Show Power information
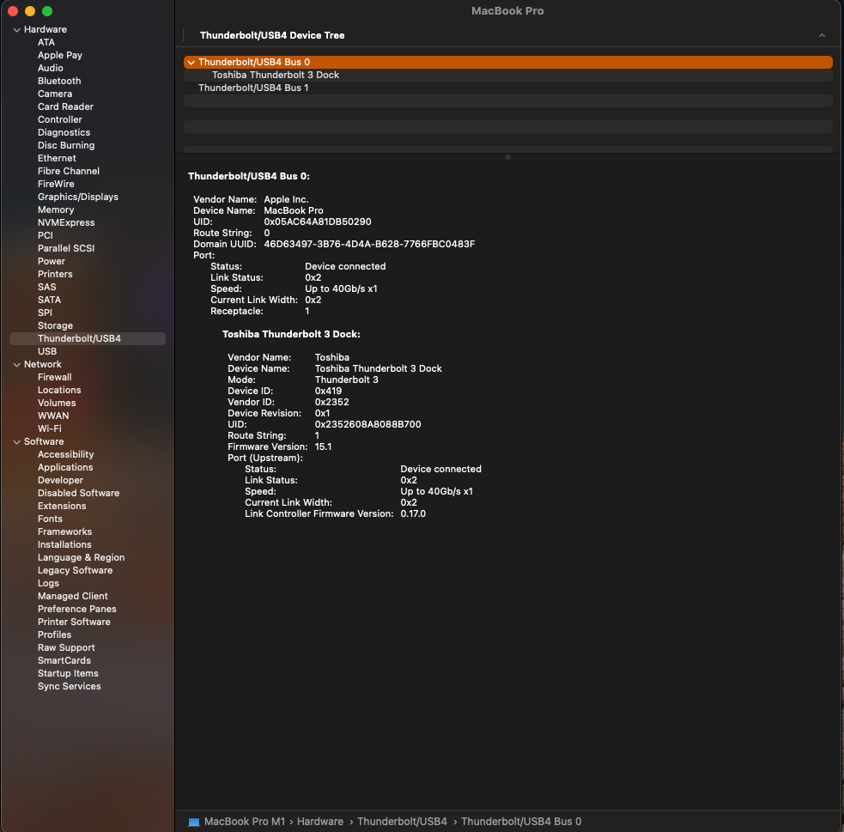The width and height of the screenshot is (844, 832). click(52, 261)
